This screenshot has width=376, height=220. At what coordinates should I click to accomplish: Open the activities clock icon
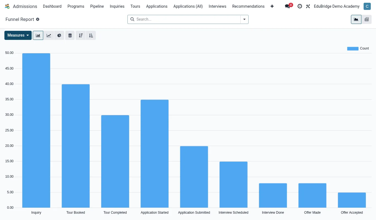(x=300, y=6)
